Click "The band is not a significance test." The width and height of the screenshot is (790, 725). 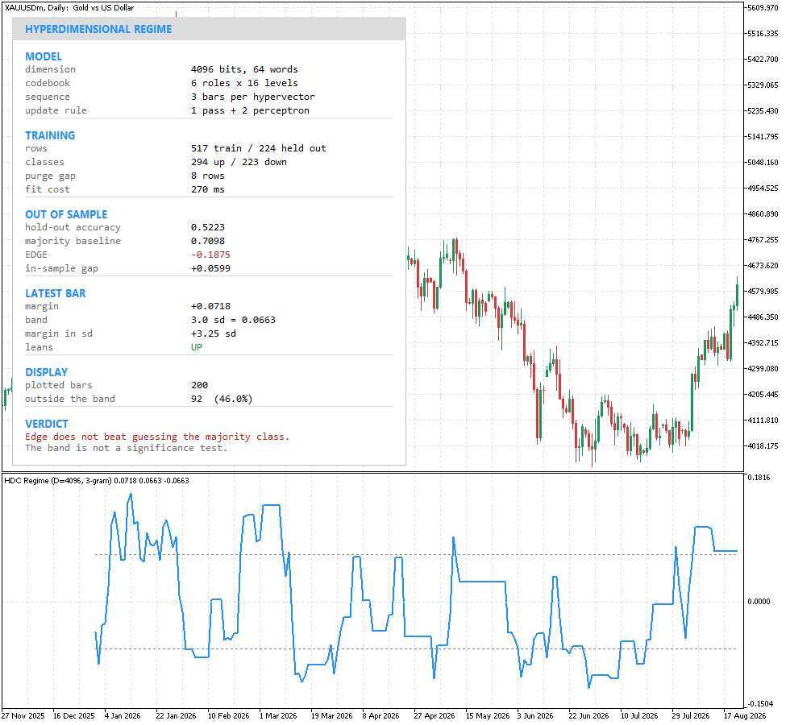coord(126,448)
